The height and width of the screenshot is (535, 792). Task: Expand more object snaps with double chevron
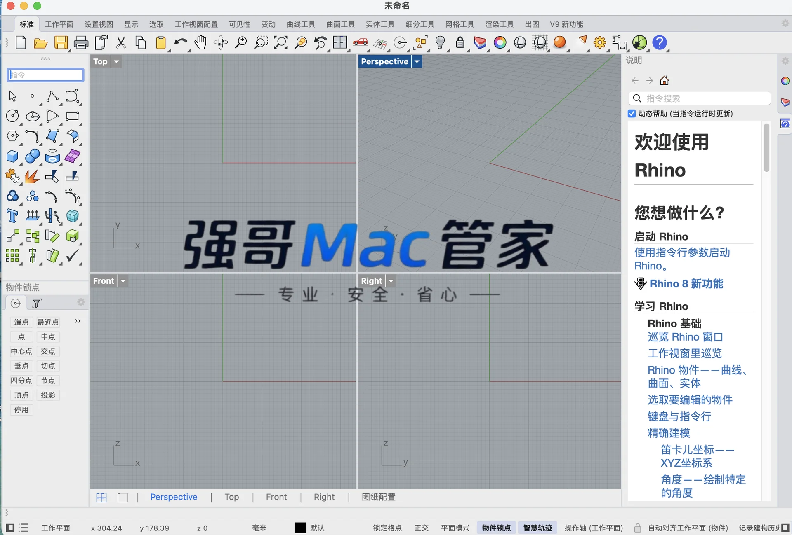[x=78, y=321]
